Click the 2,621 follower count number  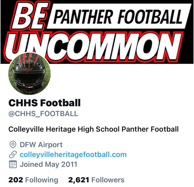click(x=79, y=180)
